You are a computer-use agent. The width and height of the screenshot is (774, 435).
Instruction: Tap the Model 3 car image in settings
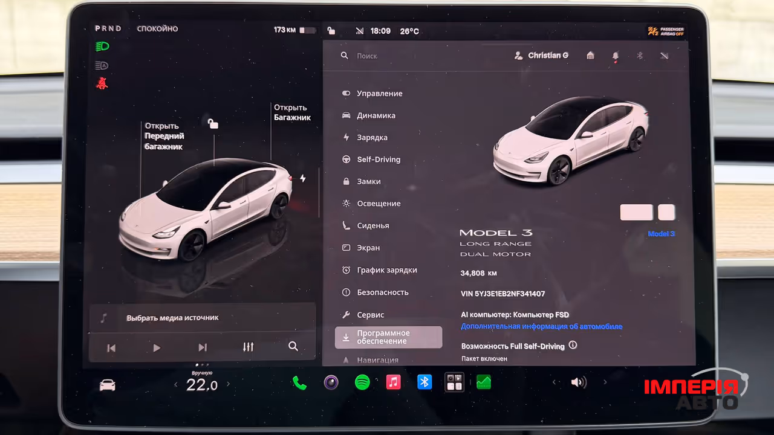571,140
